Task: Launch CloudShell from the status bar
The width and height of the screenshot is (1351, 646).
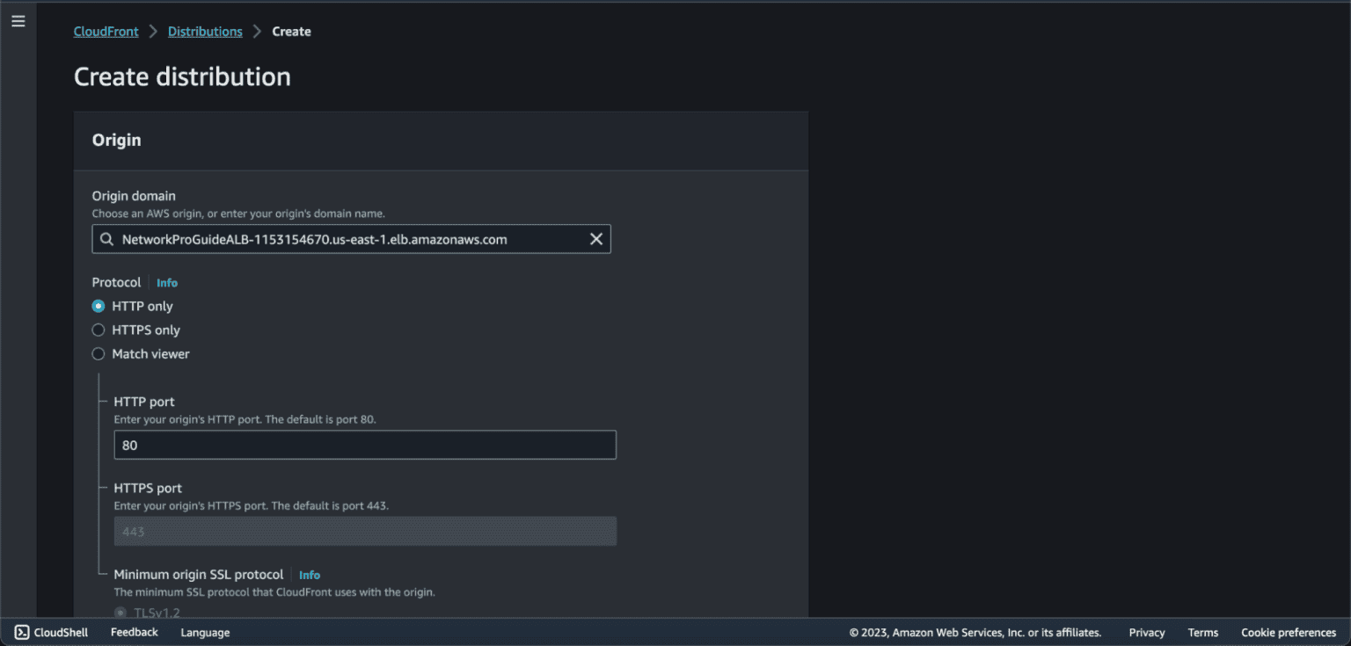Action: point(51,632)
